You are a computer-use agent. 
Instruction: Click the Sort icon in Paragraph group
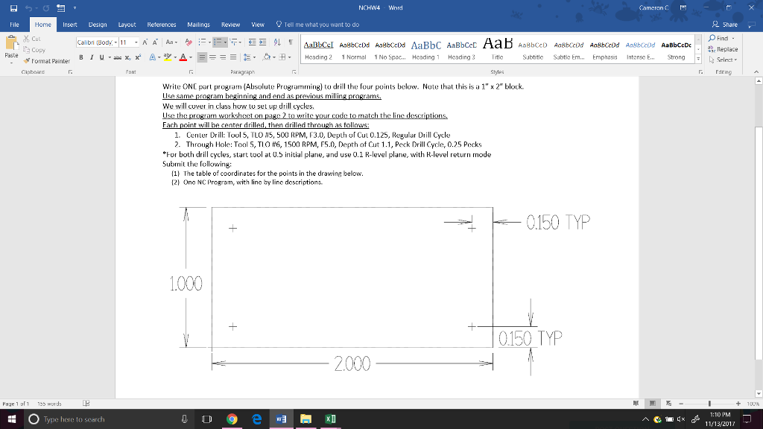tap(276, 42)
